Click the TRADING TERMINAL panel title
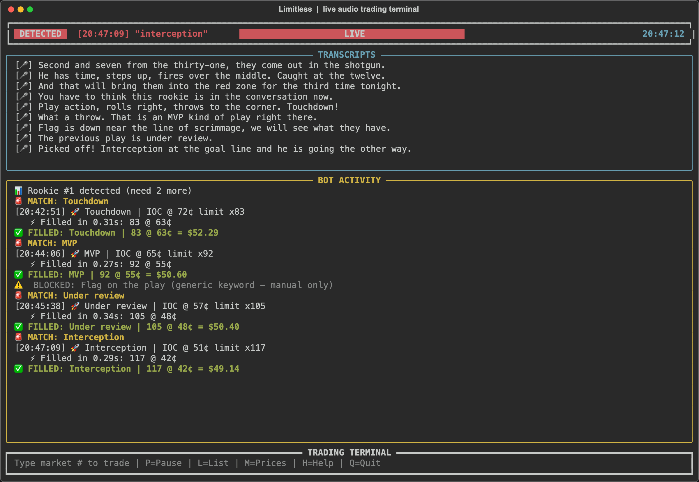 [349, 452]
